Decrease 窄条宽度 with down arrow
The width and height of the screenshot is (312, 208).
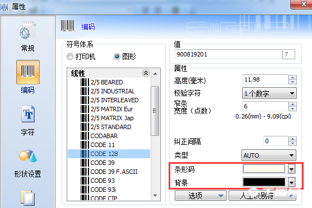(x=292, y=108)
